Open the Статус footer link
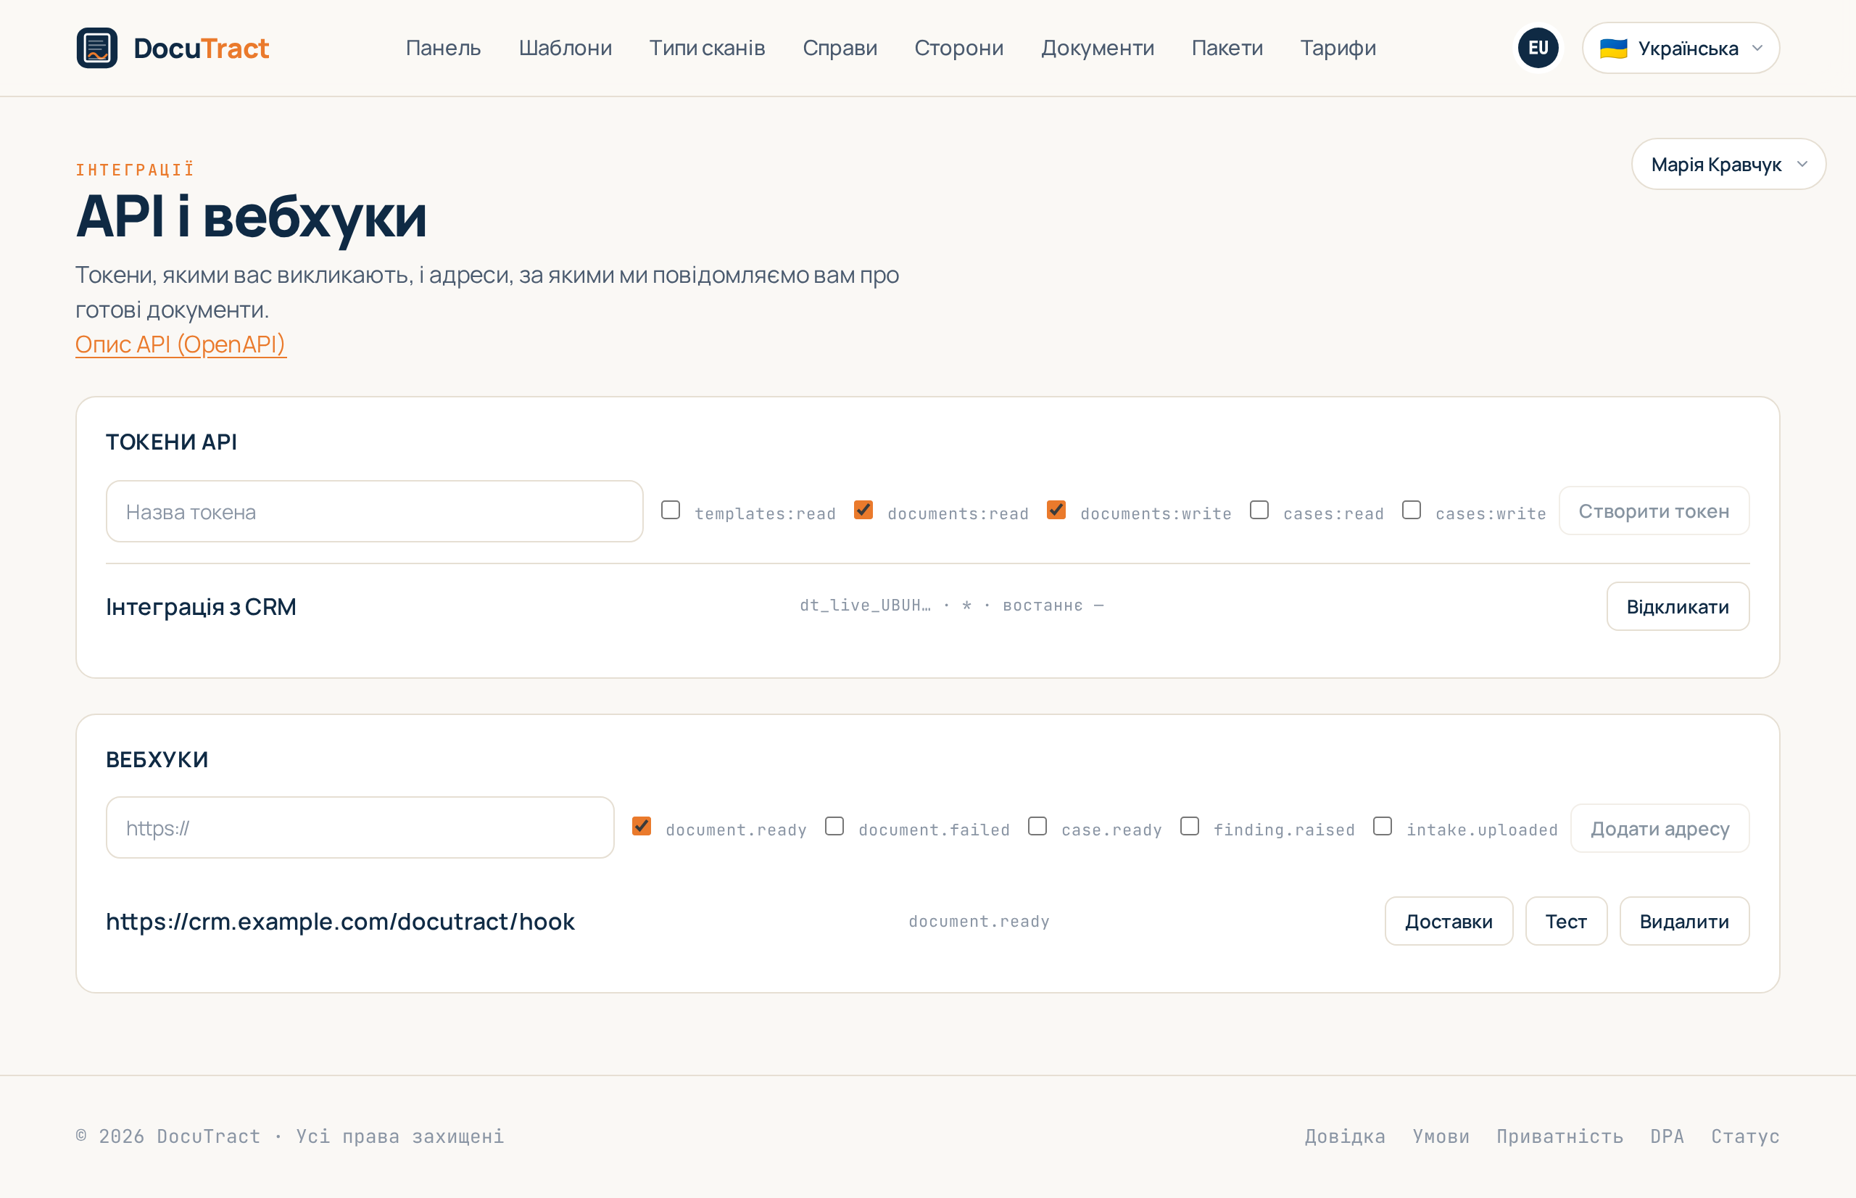This screenshot has height=1198, width=1856. pyautogui.click(x=1745, y=1136)
